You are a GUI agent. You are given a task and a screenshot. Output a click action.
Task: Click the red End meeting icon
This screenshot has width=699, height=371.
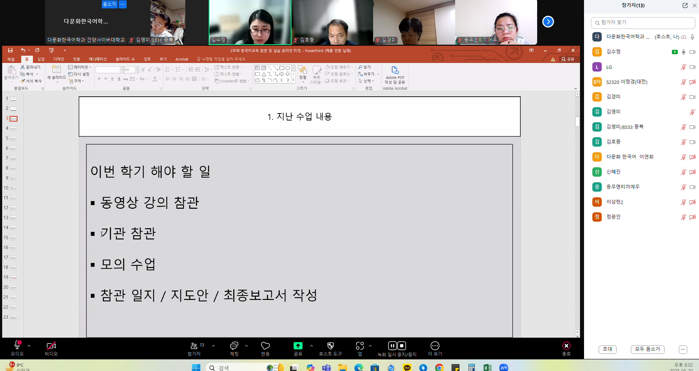[566, 346]
